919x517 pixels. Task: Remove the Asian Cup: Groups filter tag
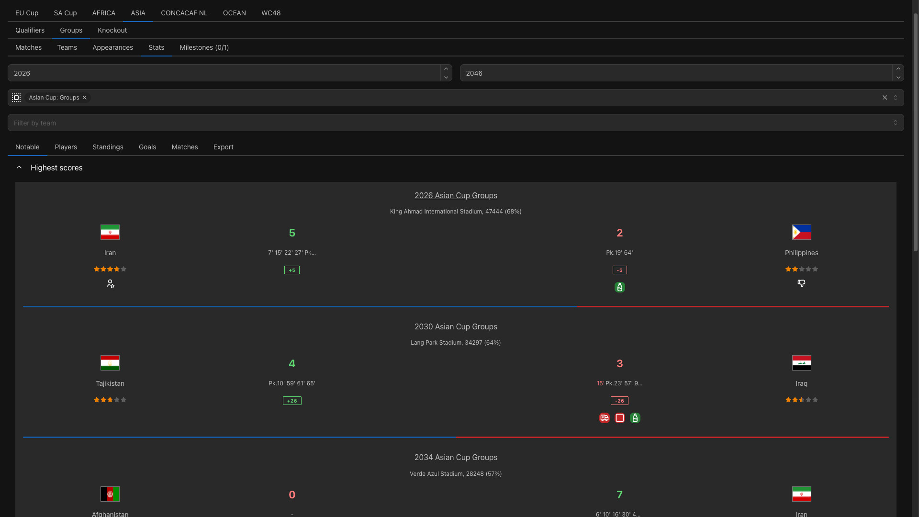pyautogui.click(x=85, y=98)
